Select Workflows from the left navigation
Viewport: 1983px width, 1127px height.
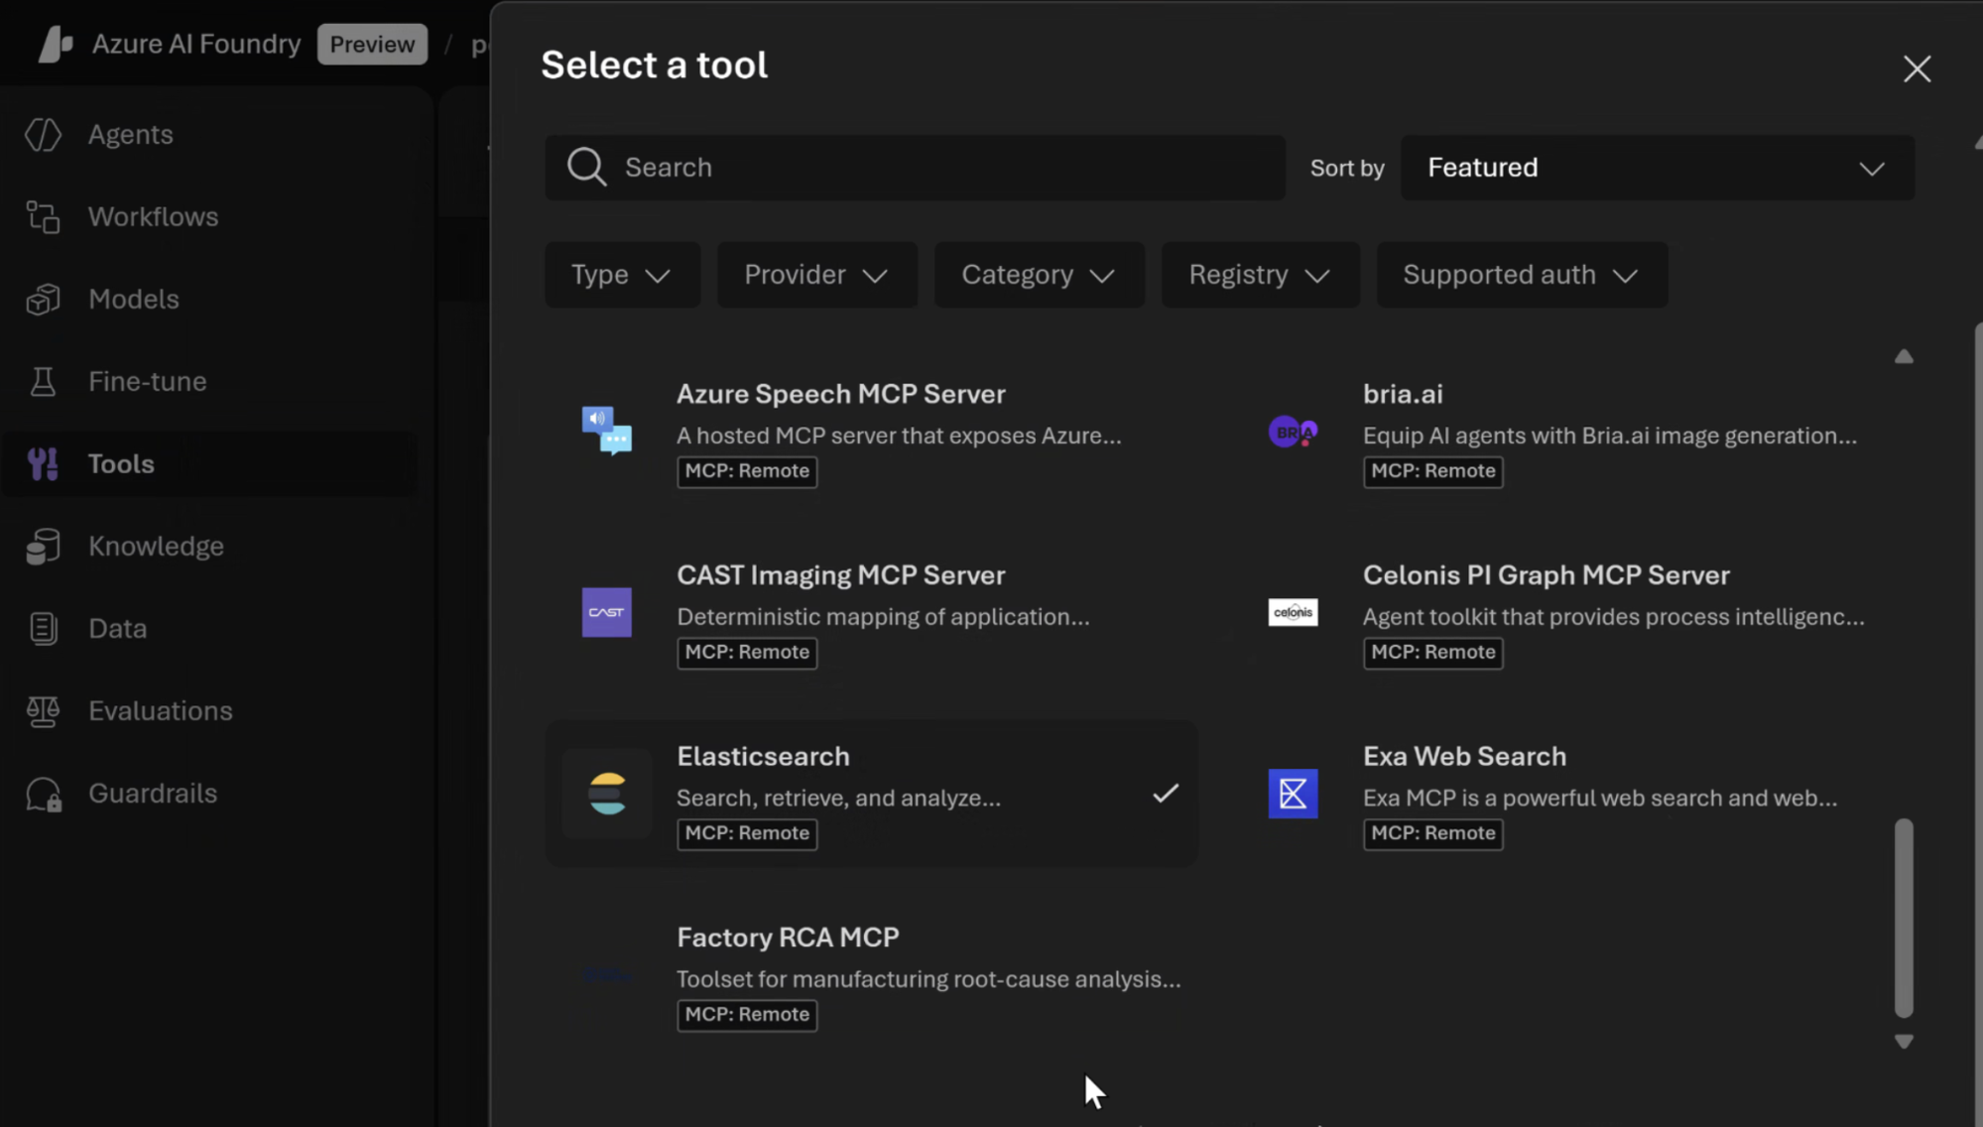pyautogui.click(x=153, y=216)
